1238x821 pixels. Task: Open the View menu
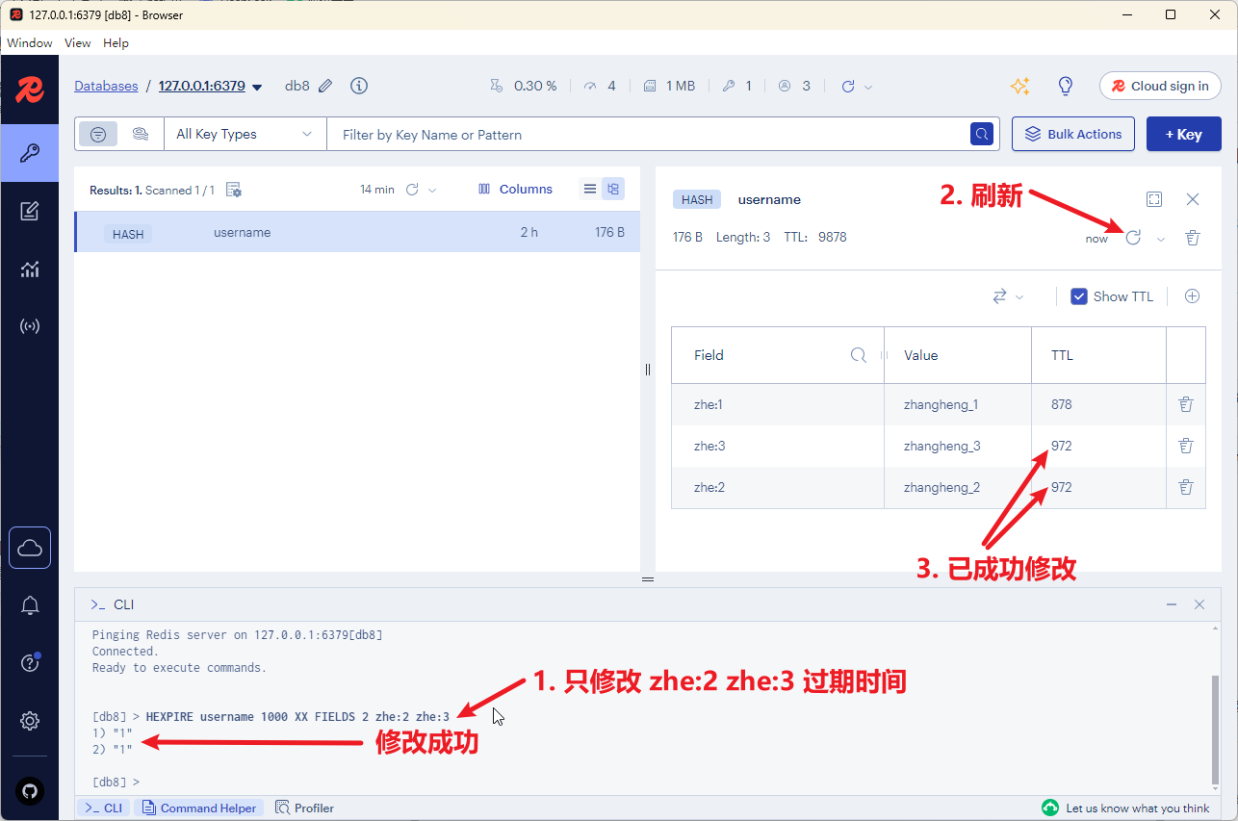coord(77,43)
